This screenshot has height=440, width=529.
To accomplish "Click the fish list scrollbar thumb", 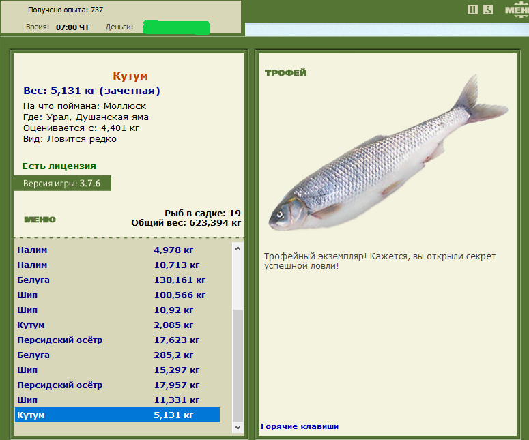I will (238, 366).
